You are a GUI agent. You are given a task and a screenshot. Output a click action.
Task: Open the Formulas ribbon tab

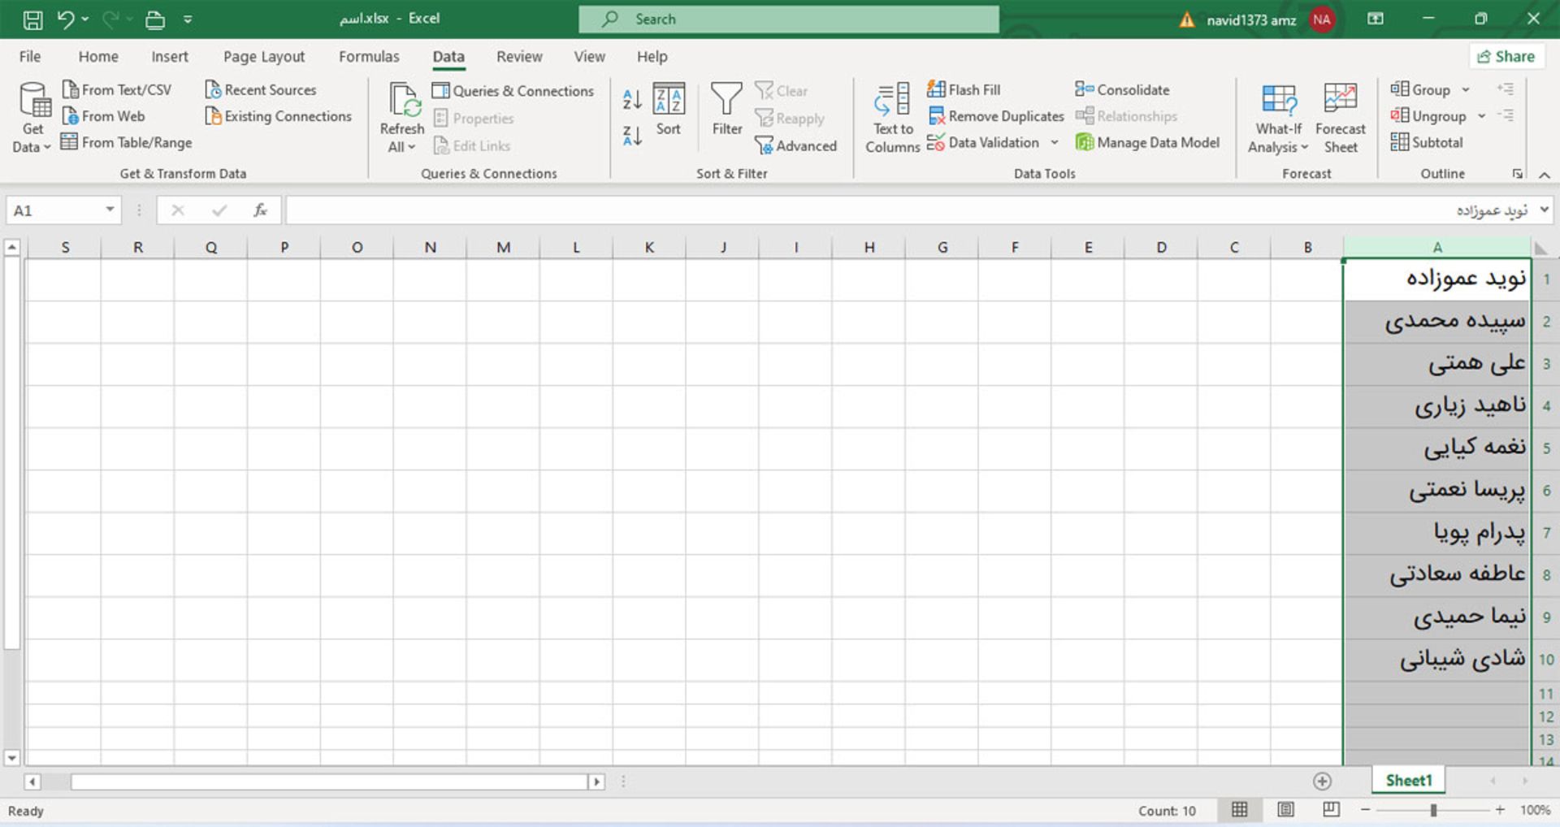(x=369, y=57)
